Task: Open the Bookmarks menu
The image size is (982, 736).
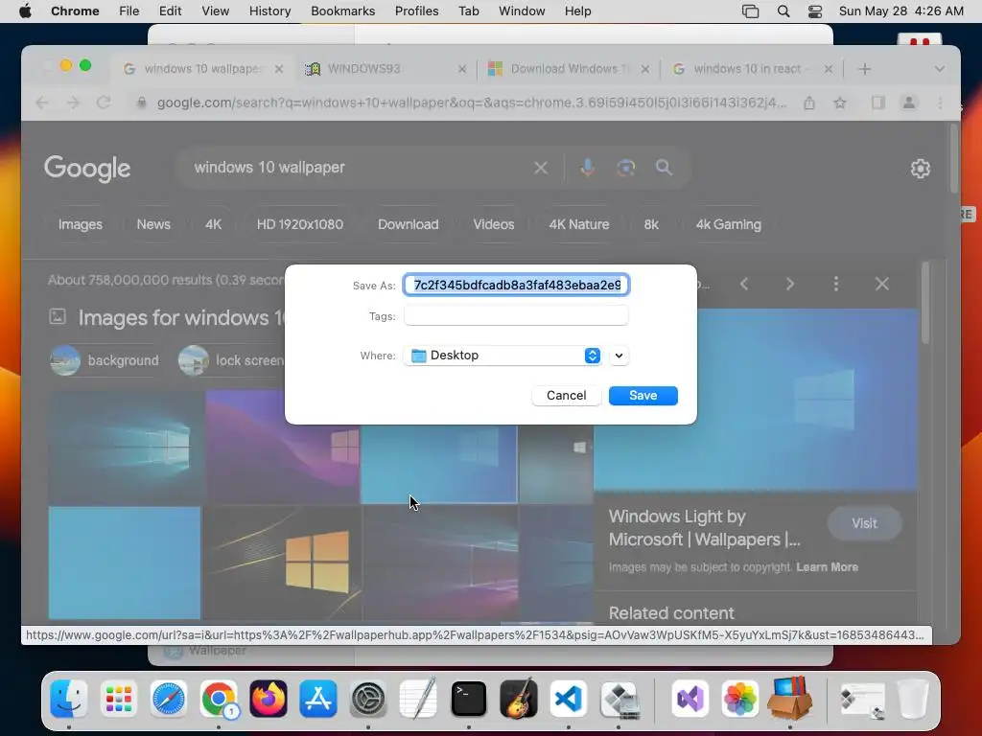Action: 342,11
